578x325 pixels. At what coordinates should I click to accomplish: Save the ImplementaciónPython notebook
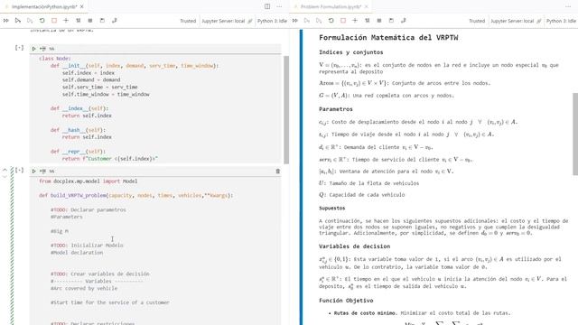(x=102, y=21)
